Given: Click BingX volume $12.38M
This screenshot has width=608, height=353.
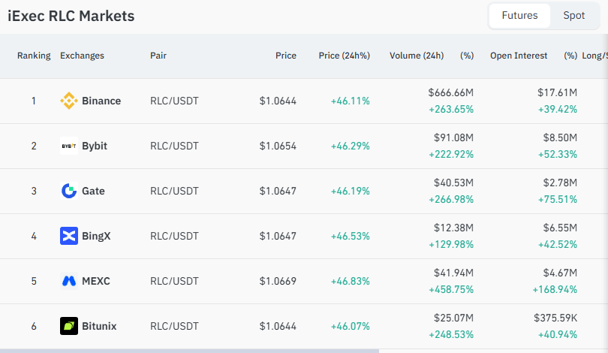Looking at the screenshot, I should pos(453,228).
